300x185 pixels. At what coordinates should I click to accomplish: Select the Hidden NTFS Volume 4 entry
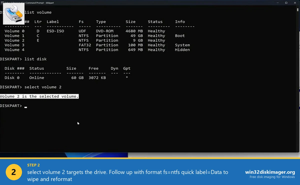[75, 50]
